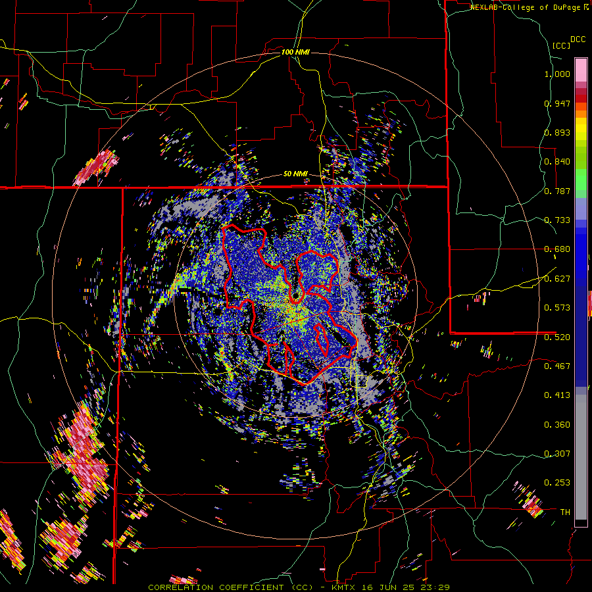Click the 'CORRELATION COEFFICIENT (CC)' caption text
The width and height of the screenshot is (592, 592).
[231, 587]
